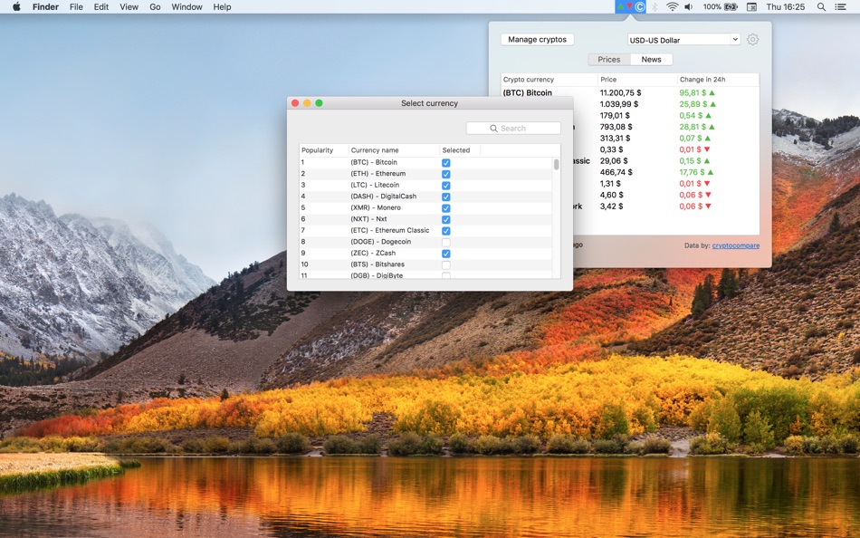Uncheck the Monero selected checkbox
Viewport: 860px width, 538px height.
pyautogui.click(x=446, y=208)
